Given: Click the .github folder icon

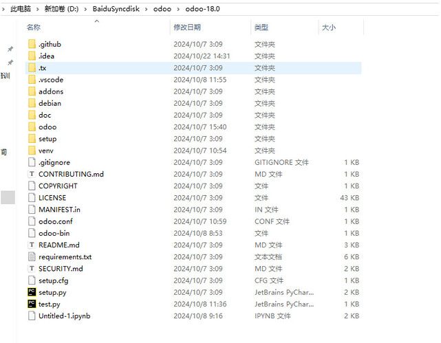Looking at the screenshot, I should 32,44.
